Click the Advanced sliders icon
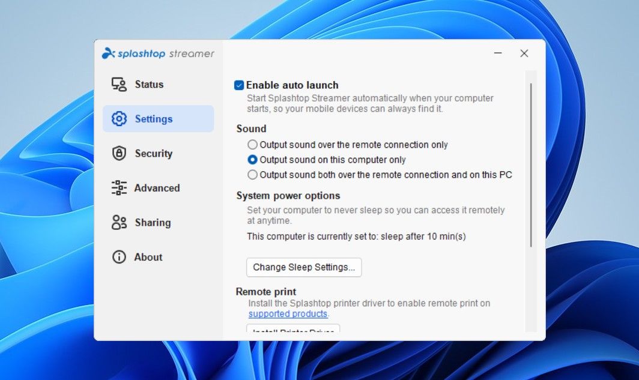This screenshot has height=380, width=639. point(119,188)
